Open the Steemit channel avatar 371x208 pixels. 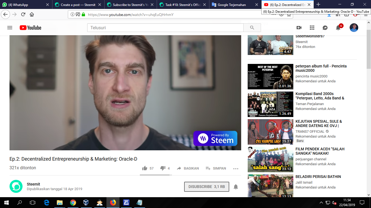click(x=16, y=186)
